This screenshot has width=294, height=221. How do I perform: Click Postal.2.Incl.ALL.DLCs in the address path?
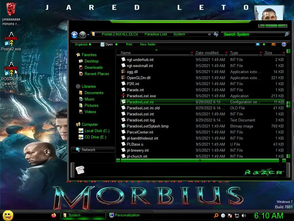pos(120,35)
